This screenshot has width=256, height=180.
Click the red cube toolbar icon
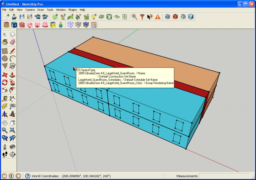[x=175, y=17]
